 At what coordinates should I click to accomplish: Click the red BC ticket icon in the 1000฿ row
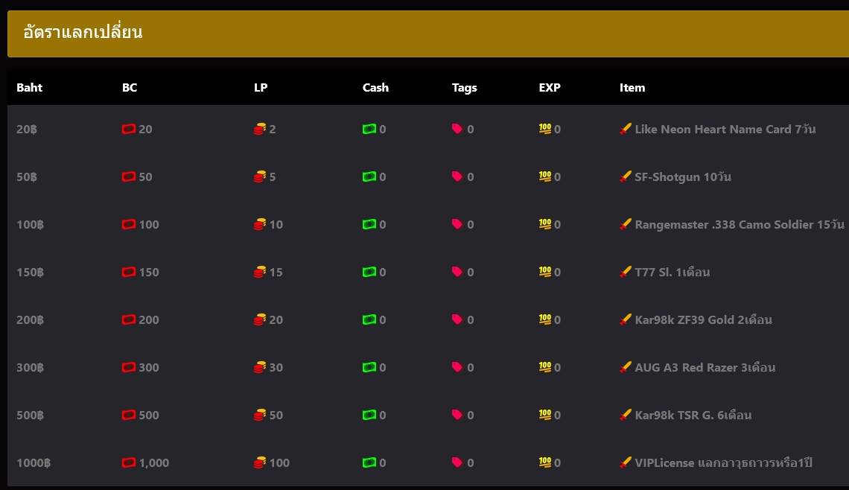pos(129,462)
